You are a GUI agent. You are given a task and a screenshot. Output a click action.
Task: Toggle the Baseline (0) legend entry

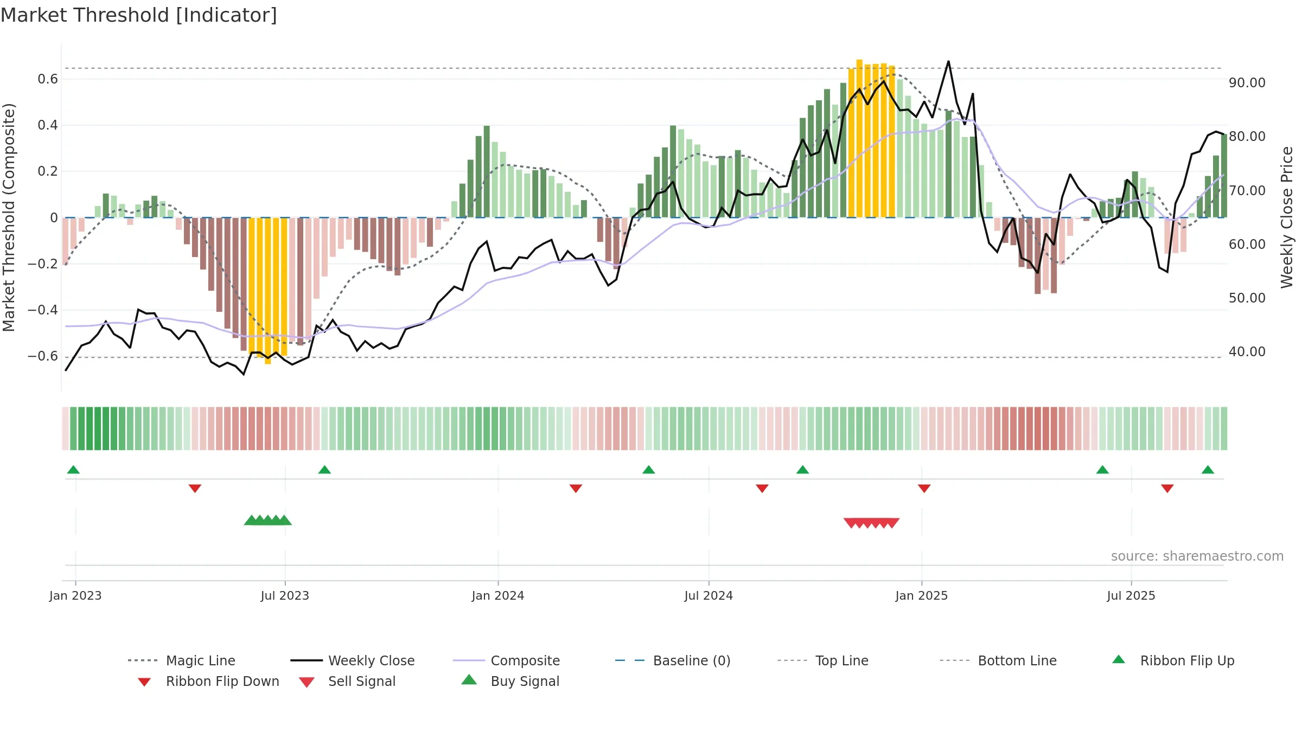pos(673,660)
